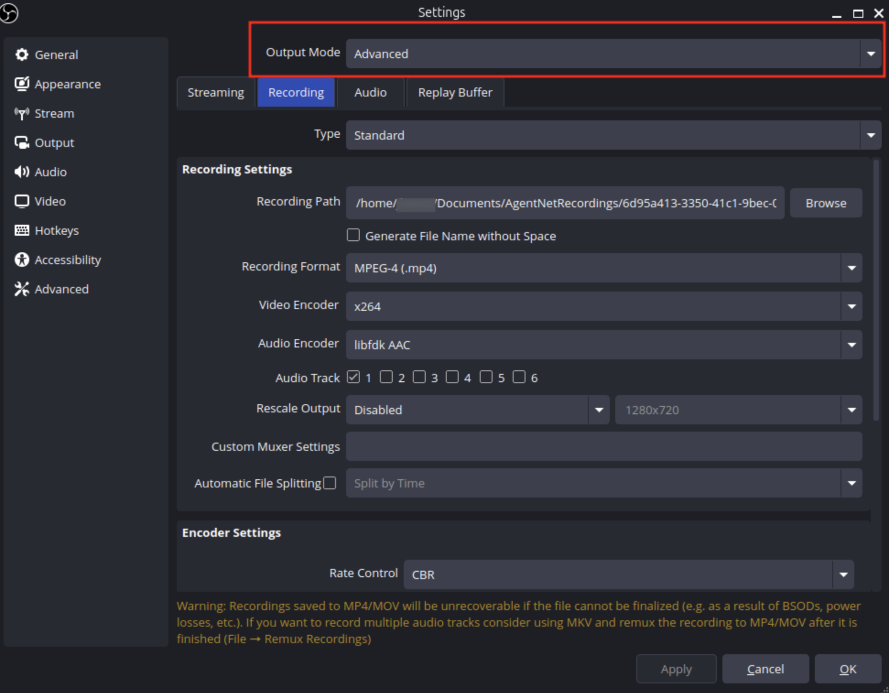The height and width of the screenshot is (693, 889).
Task: Click the Cancel button
Action: 765,669
